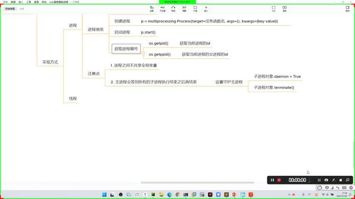Select the os.getpid() topic

[158, 44]
